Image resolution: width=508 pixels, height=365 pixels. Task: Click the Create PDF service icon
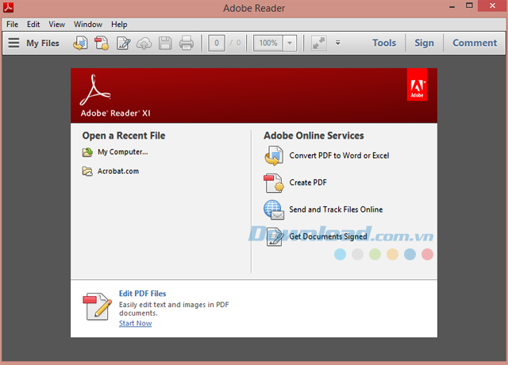[274, 182]
